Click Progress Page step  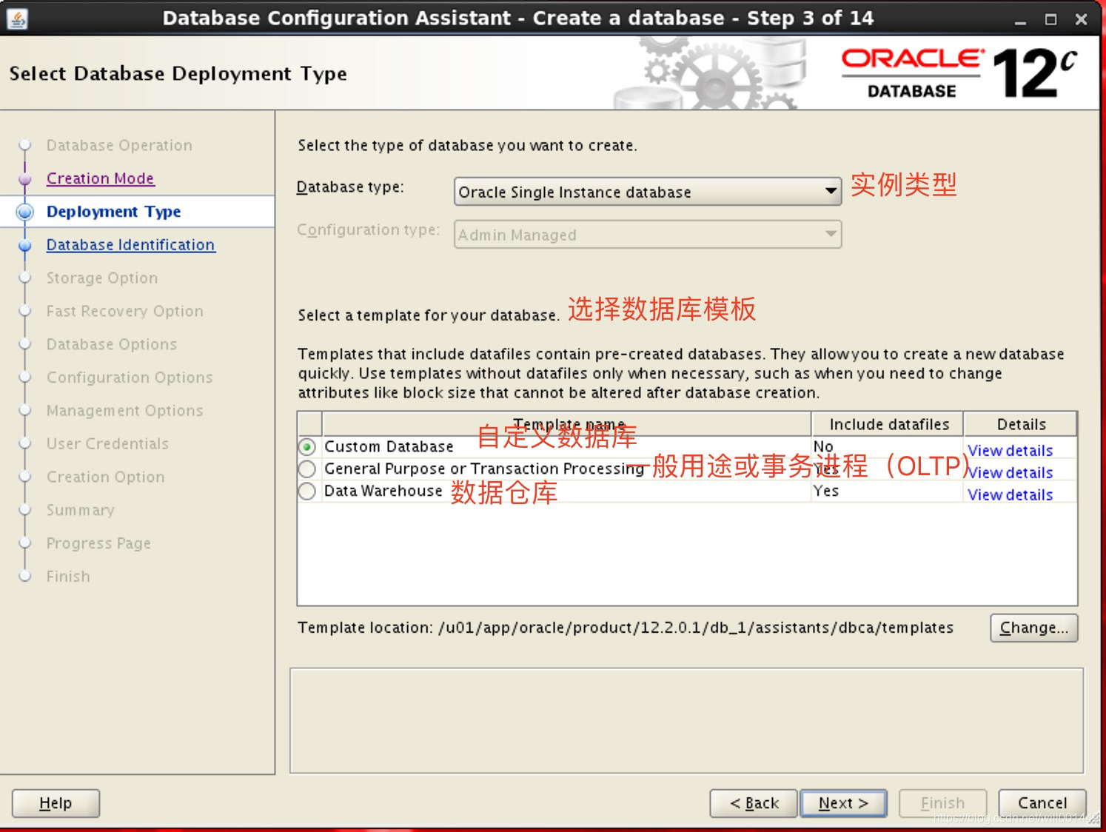click(98, 543)
